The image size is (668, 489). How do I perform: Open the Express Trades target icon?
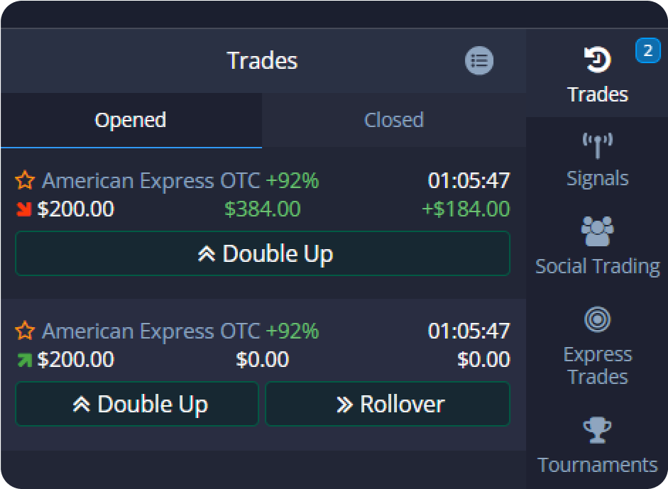(597, 319)
